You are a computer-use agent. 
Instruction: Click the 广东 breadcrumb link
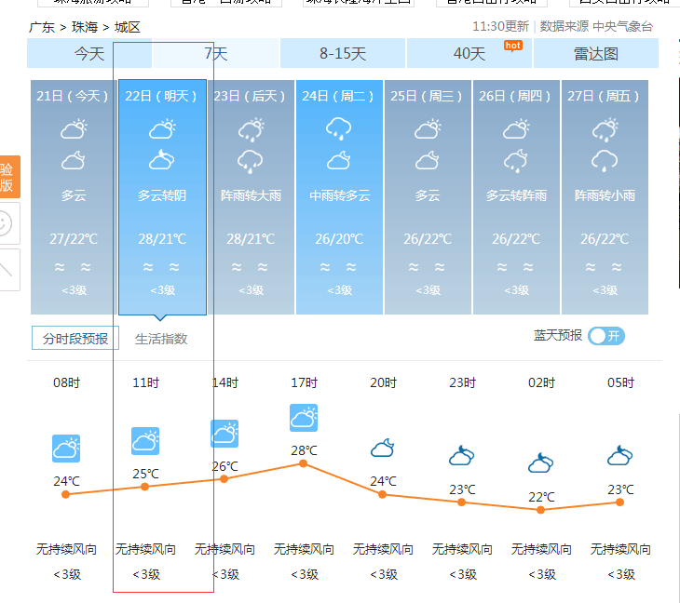click(x=42, y=27)
